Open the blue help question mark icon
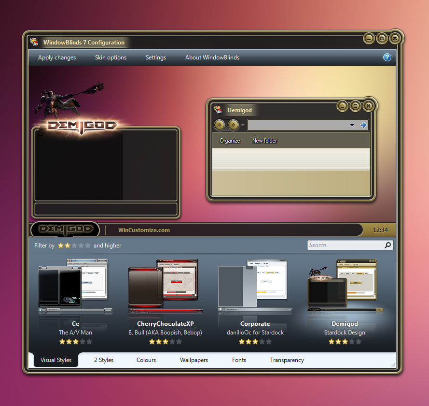This screenshot has width=429, height=406. 387,57
